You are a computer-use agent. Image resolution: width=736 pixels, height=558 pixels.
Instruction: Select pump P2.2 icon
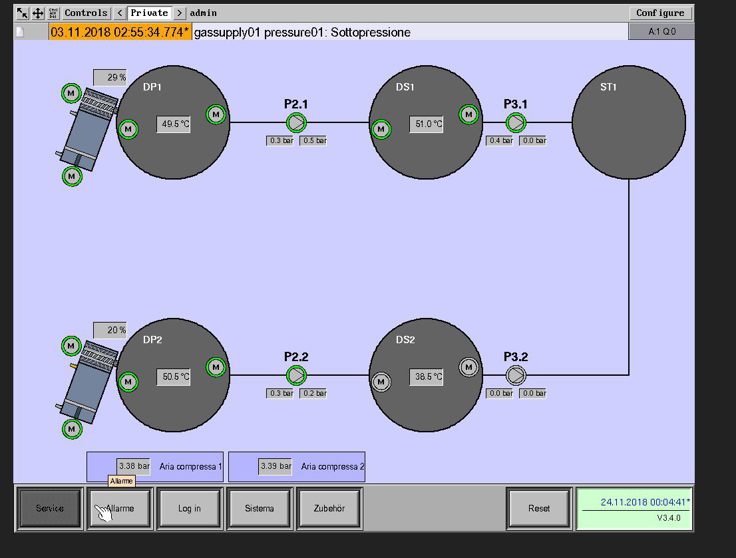tap(296, 375)
